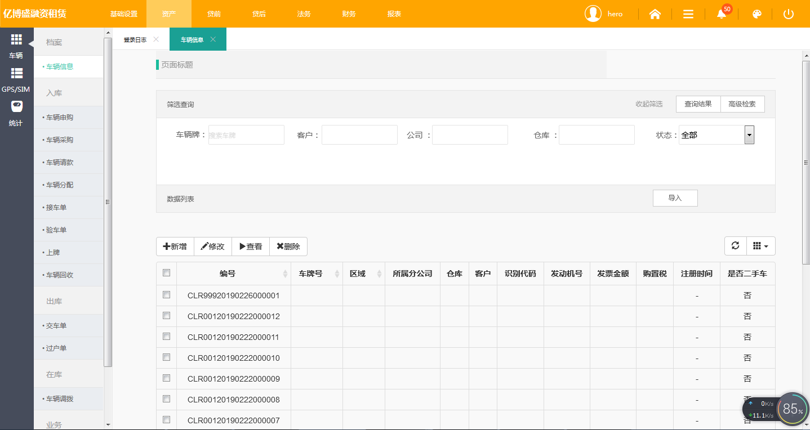Click the 新增 add button

[x=175, y=247]
